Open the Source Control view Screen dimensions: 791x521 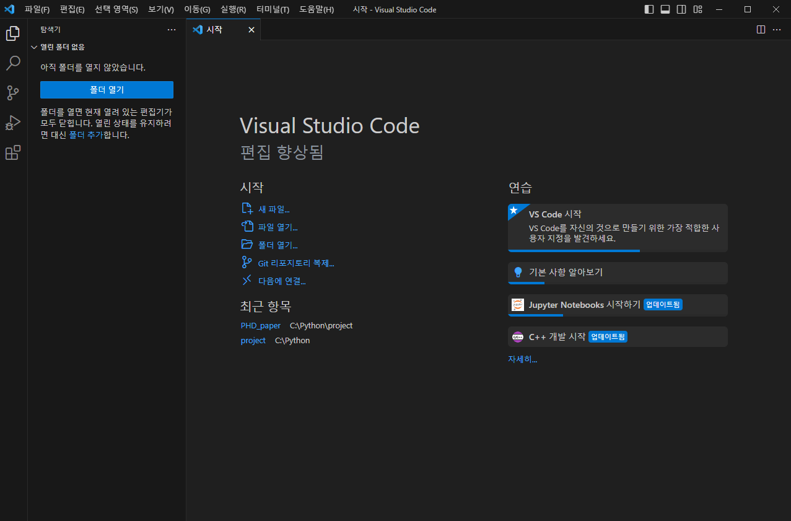click(13, 93)
